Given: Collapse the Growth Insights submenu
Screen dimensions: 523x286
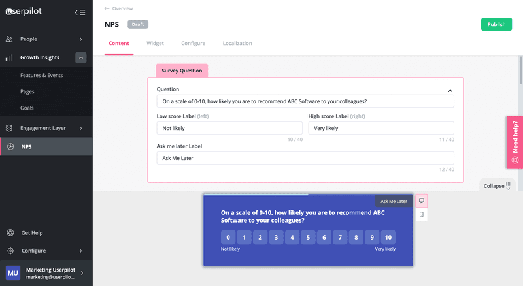Looking at the screenshot, I should [80, 57].
